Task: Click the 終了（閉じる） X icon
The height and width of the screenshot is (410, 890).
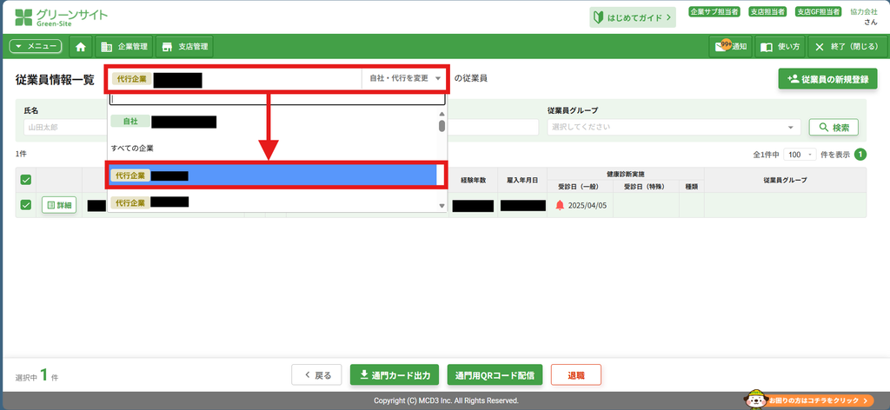Action: [819, 47]
